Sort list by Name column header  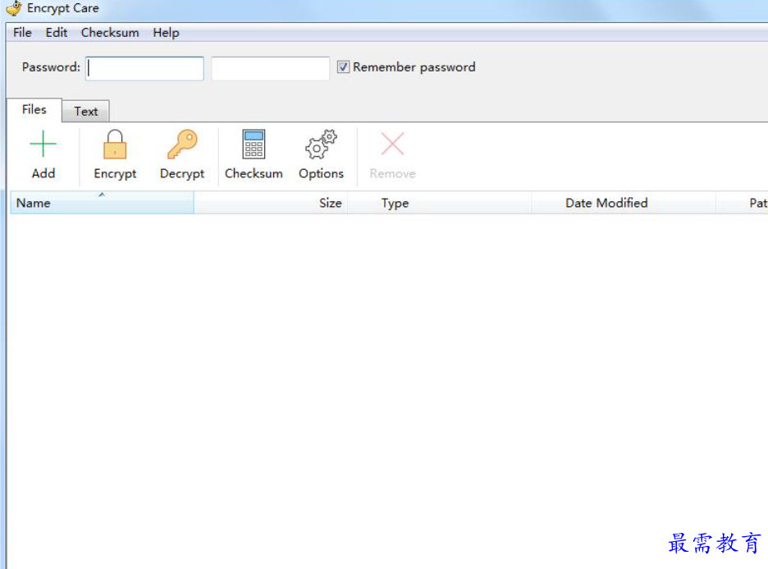click(x=102, y=203)
